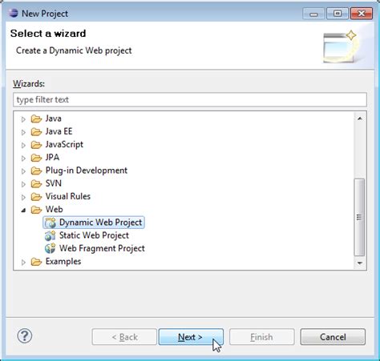Click the Java folder icon
The image size is (380, 361).
pos(36,118)
